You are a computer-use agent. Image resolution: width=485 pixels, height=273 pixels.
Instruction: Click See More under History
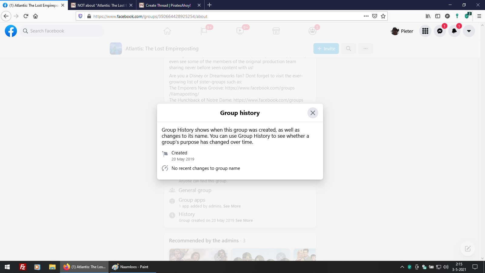pyautogui.click(x=244, y=221)
